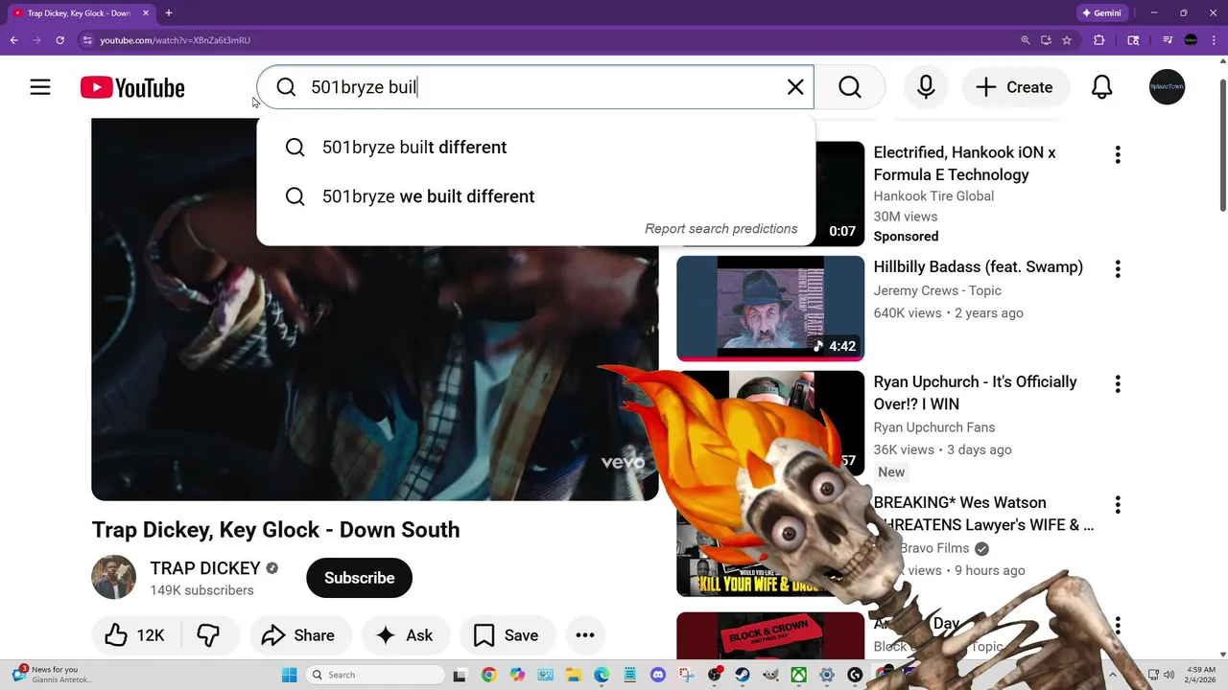The width and height of the screenshot is (1228, 690).
Task: Open TRAP DICKEY channel name link
Action: (x=205, y=568)
